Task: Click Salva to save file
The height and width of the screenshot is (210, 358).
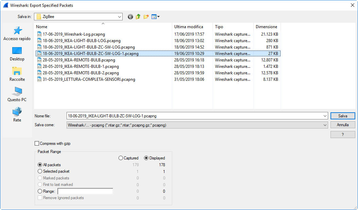Action: point(343,116)
